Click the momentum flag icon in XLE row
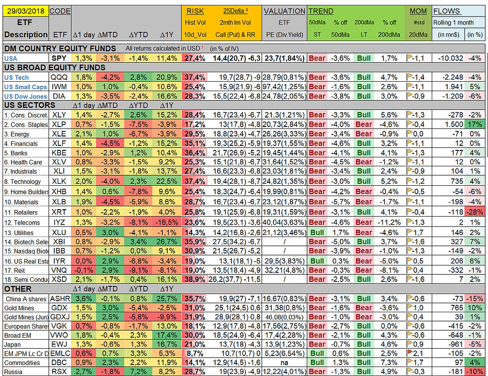The width and height of the screenshot is (488, 376). pyautogui.click(x=410, y=133)
